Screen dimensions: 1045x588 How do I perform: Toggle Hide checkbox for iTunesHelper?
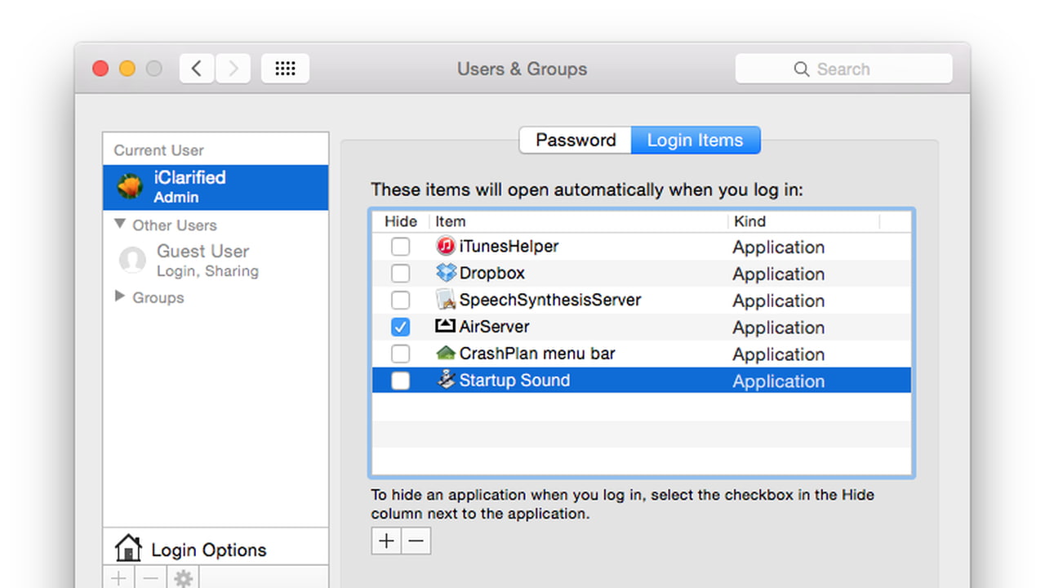click(x=400, y=246)
